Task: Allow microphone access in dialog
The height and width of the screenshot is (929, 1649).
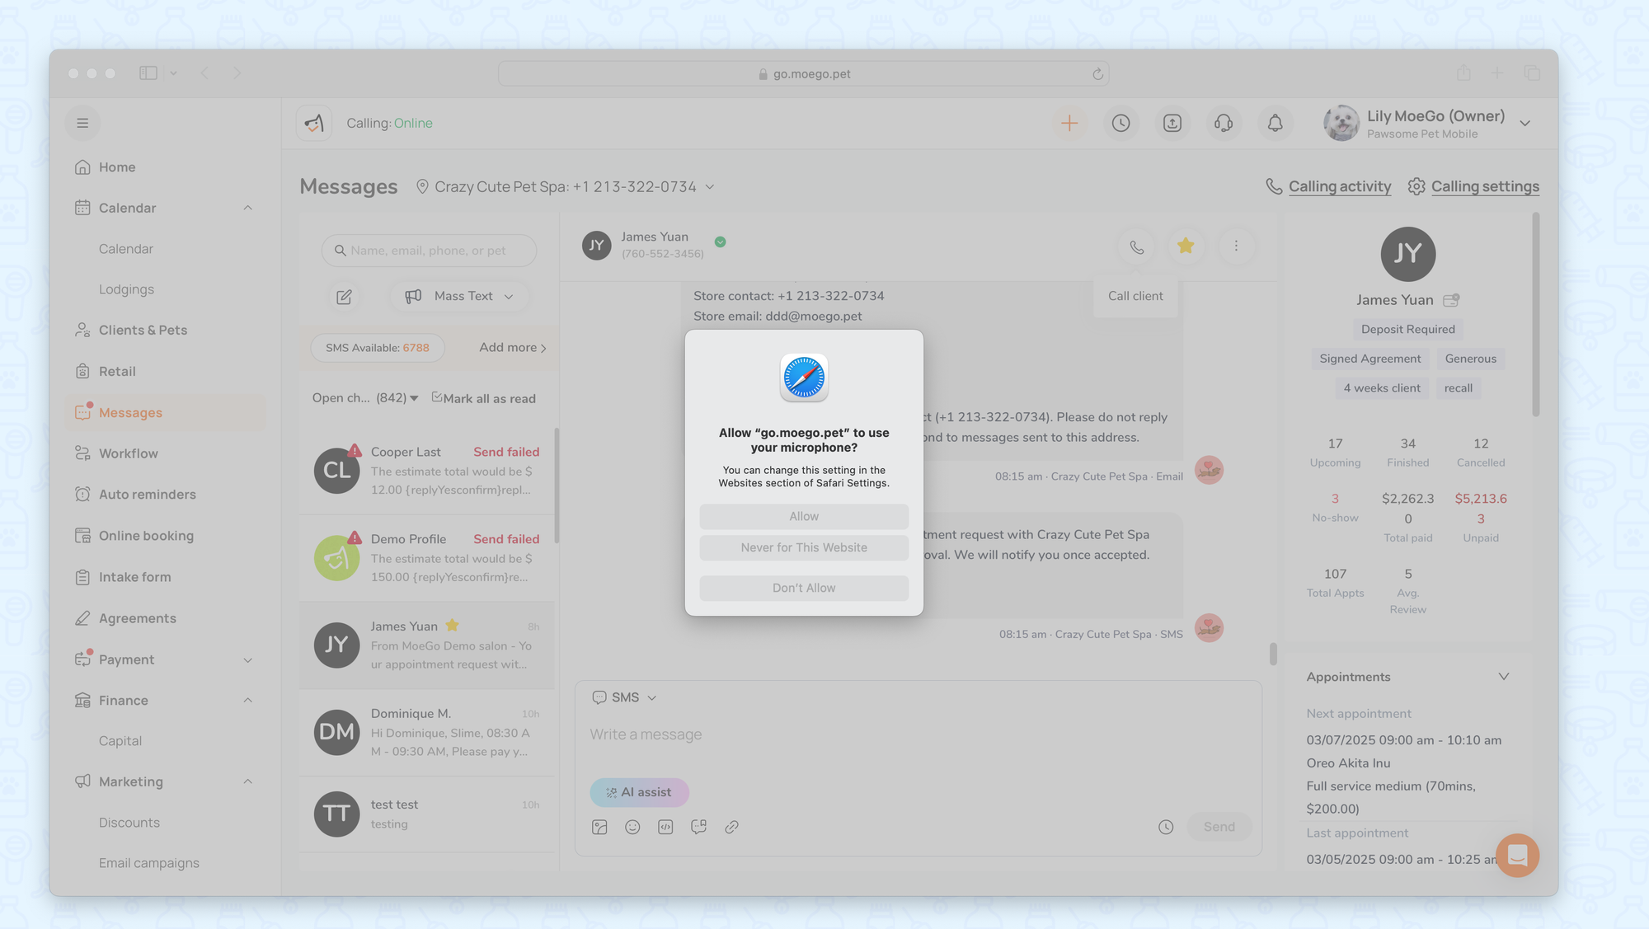Action: pyautogui.click(x=804, y=517)
